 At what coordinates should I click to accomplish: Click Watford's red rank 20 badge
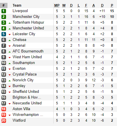(x=4, y=121)
